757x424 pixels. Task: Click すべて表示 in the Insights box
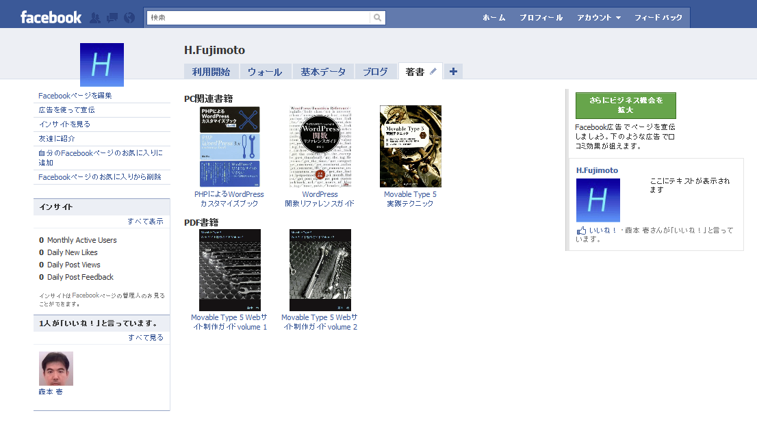pos(145,222)
